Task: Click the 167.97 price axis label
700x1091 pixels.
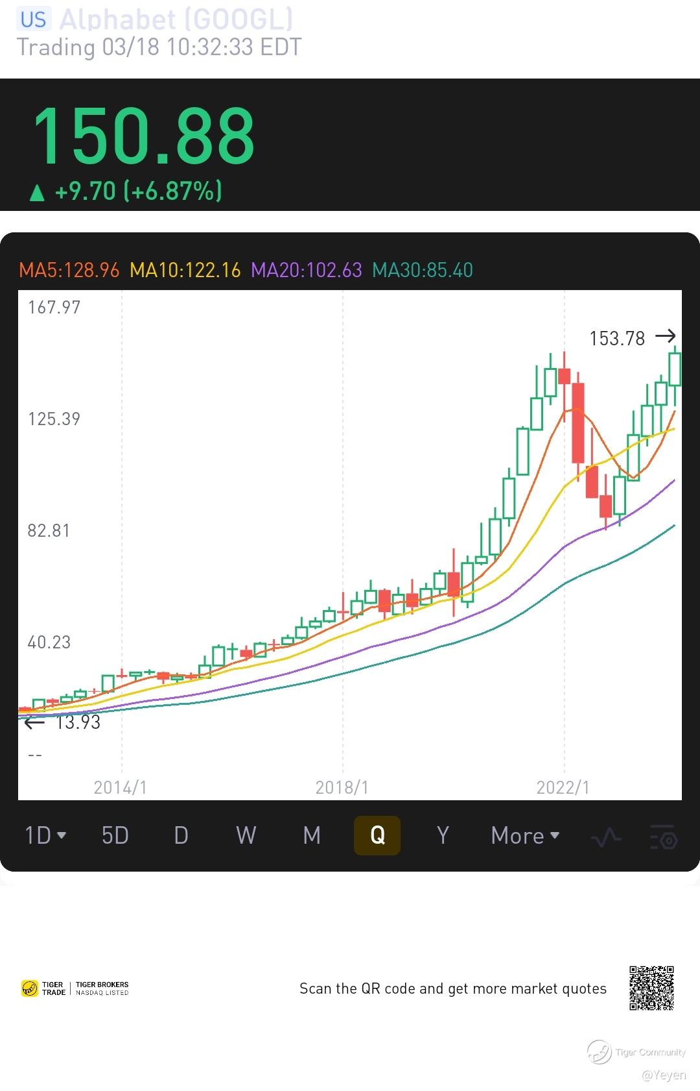Action: (54, 307)
